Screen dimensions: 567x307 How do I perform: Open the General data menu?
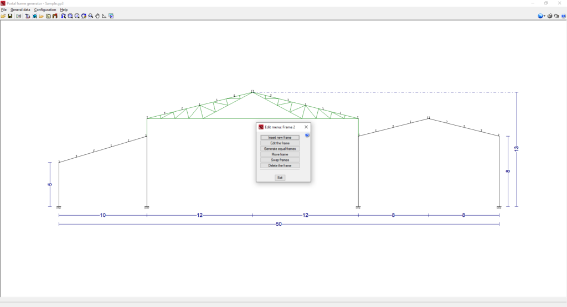click(x=20, y=10)
